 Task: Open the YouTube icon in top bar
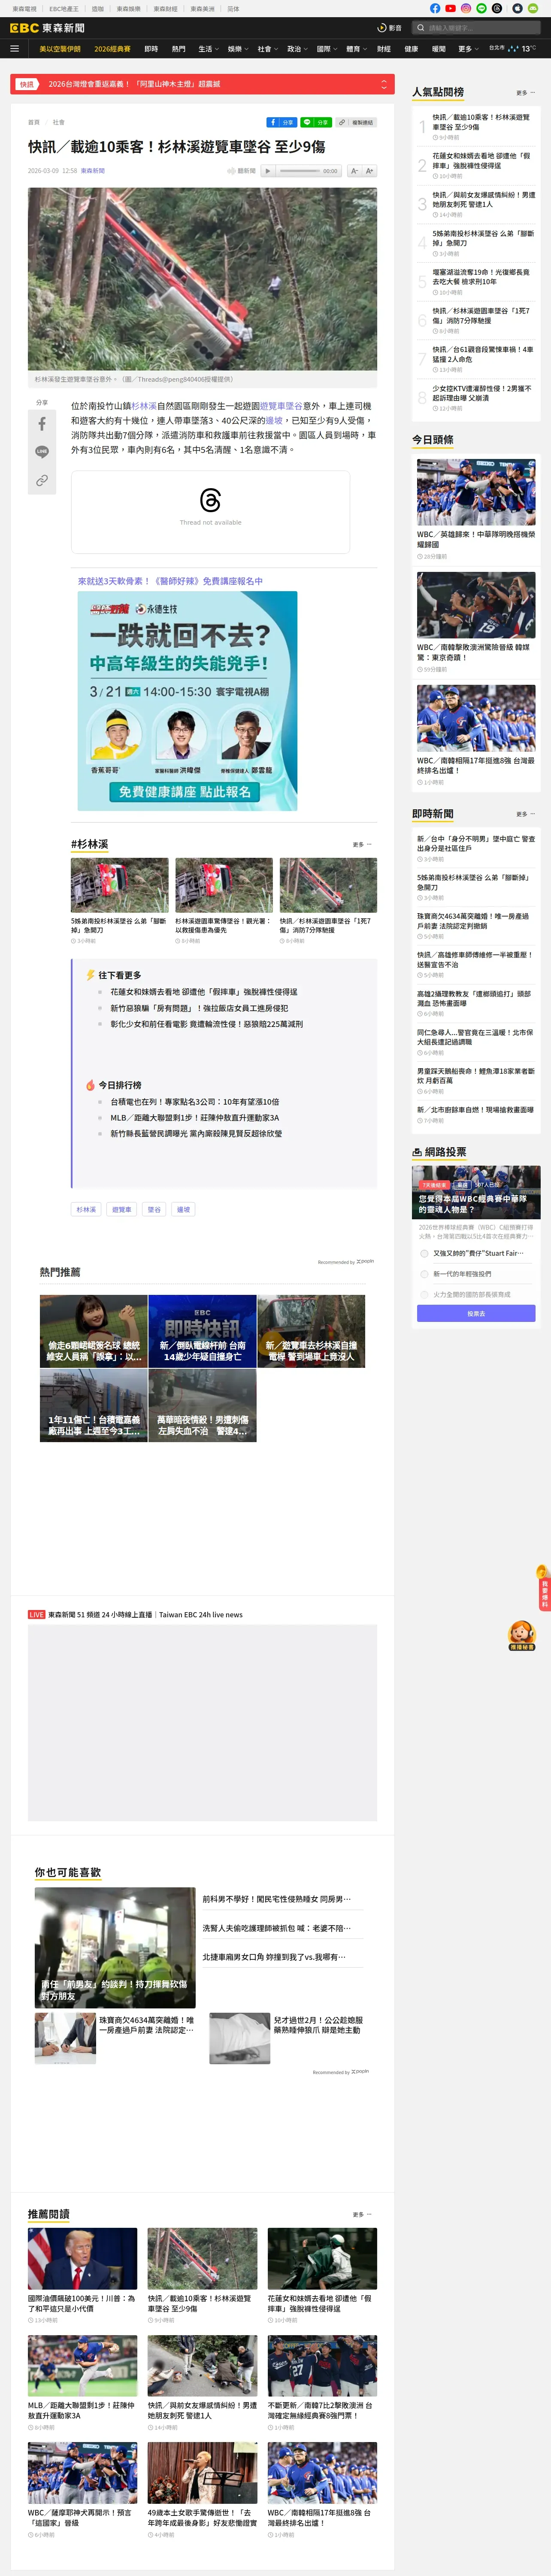click(x=451, y=8)
